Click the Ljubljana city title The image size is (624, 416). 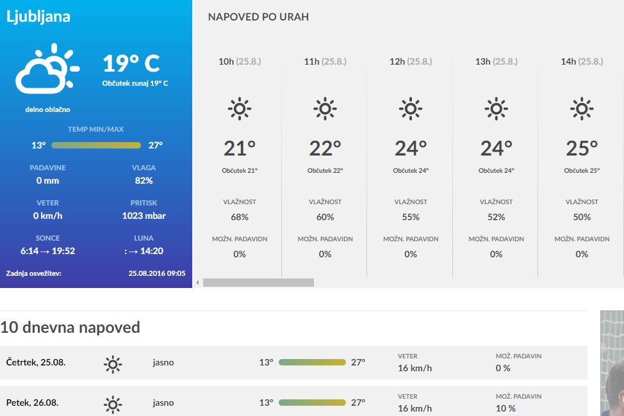pos(38,17)
